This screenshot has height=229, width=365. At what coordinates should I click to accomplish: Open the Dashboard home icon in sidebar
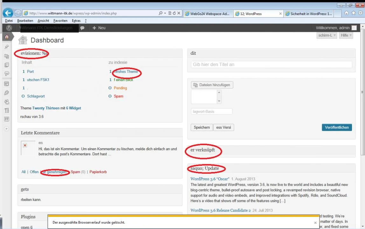click(7, 37)
